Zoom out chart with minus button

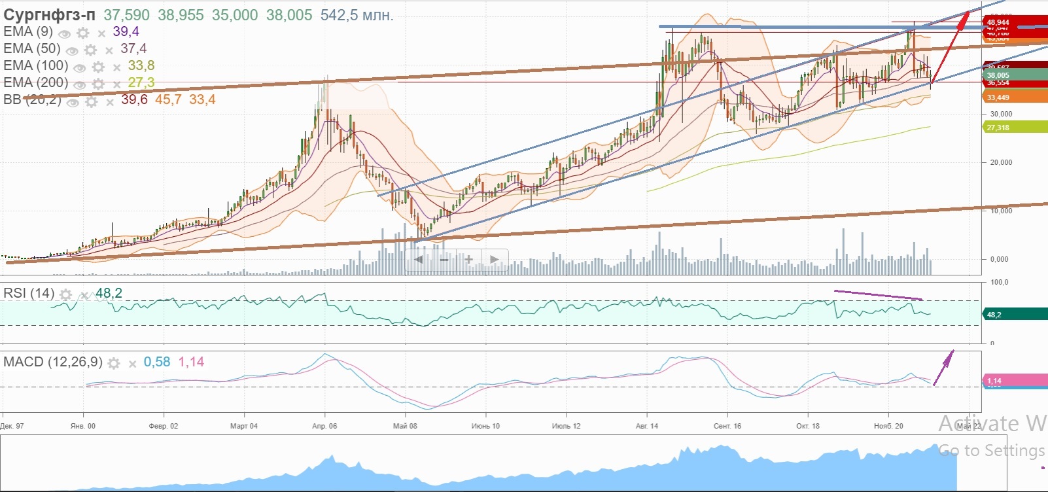pos(444,260)
